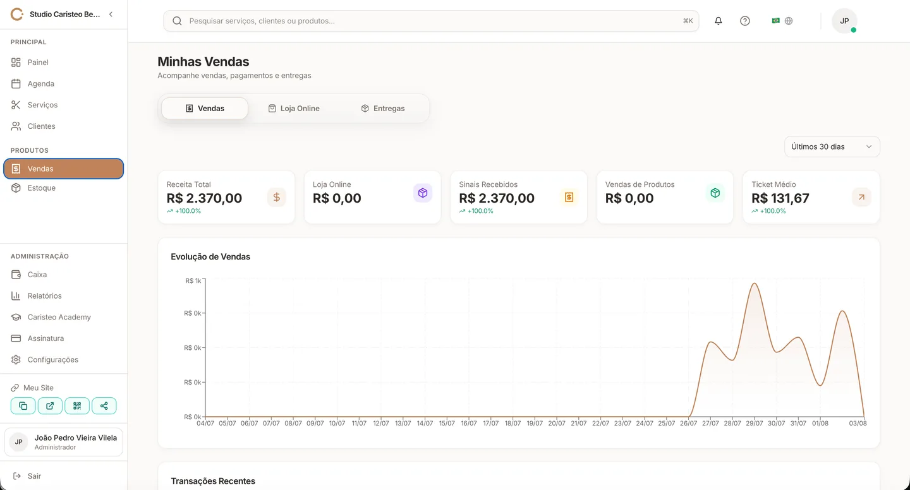This screenshot has height=490, width=910.
Task: Open notifications bell icon
Action: click(x=719, y=21)
